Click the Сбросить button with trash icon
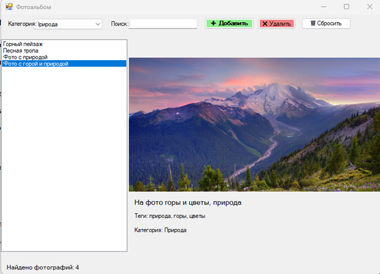The image size is (380, 274). [326, 24]
